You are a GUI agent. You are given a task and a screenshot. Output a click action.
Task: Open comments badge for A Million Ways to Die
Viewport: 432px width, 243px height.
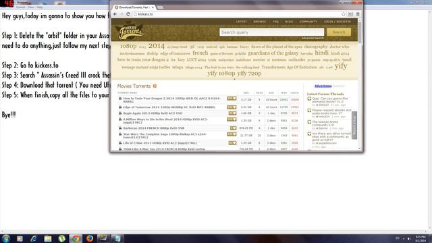[x=232, y=119]
